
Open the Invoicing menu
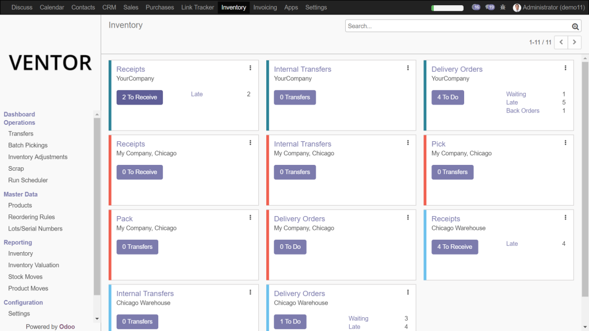pos(265,7)
